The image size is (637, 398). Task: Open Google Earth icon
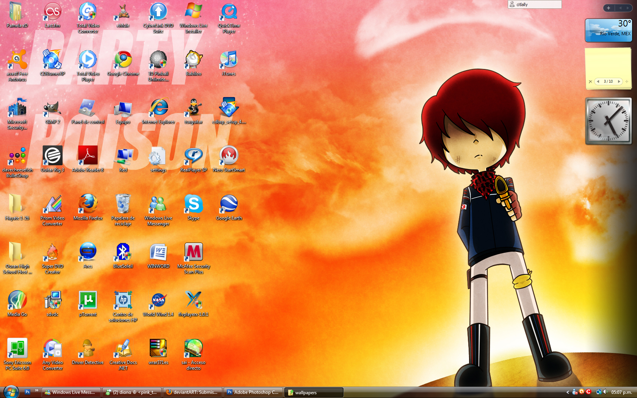point(229,207)
